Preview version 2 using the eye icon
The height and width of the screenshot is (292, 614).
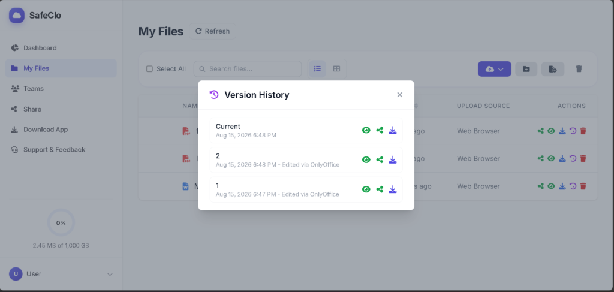tap(366, 159)
